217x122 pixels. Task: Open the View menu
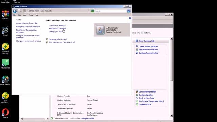tap(25, 15)
